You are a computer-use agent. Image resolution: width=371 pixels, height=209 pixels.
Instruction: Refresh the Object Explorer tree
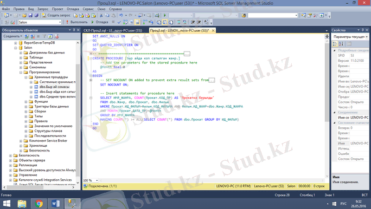[x=50, y=37]
